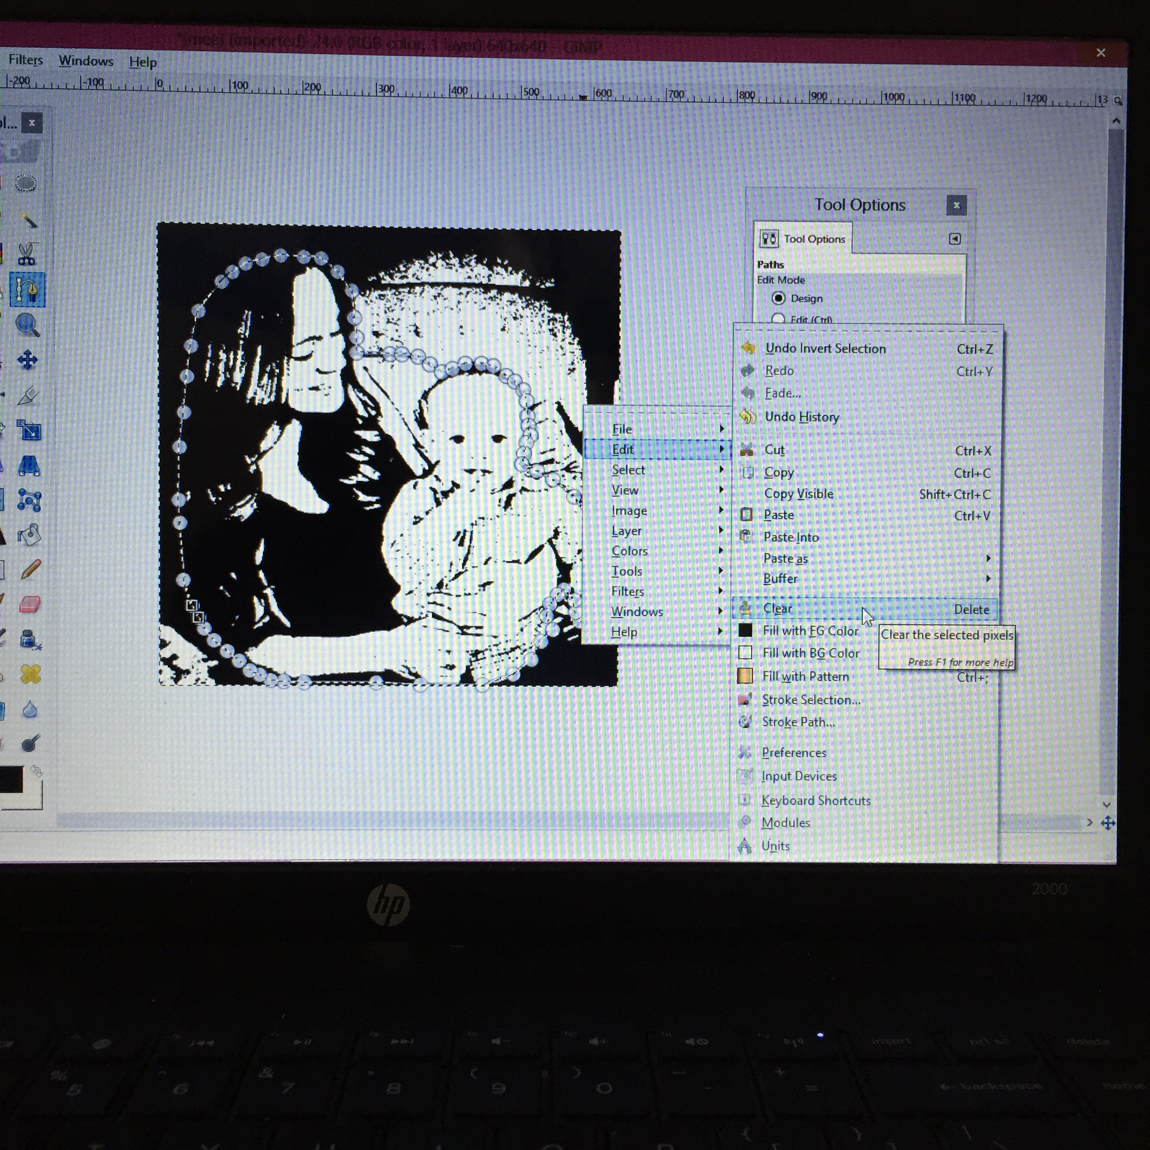Viewport: 1150px width, 1150px height.
Task: Open Stroke Selection dialog
Action: point(865,699)
